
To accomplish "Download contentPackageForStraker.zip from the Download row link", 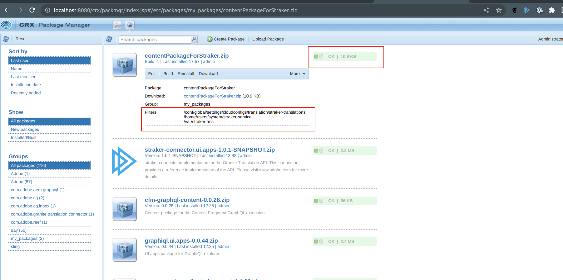I will [212, 96].
